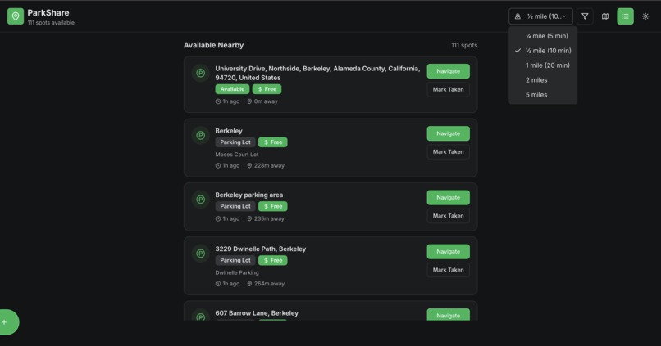Navigate to 607 Barrow Lane
The width and height of the screenshot is (661, 346).
448,315
